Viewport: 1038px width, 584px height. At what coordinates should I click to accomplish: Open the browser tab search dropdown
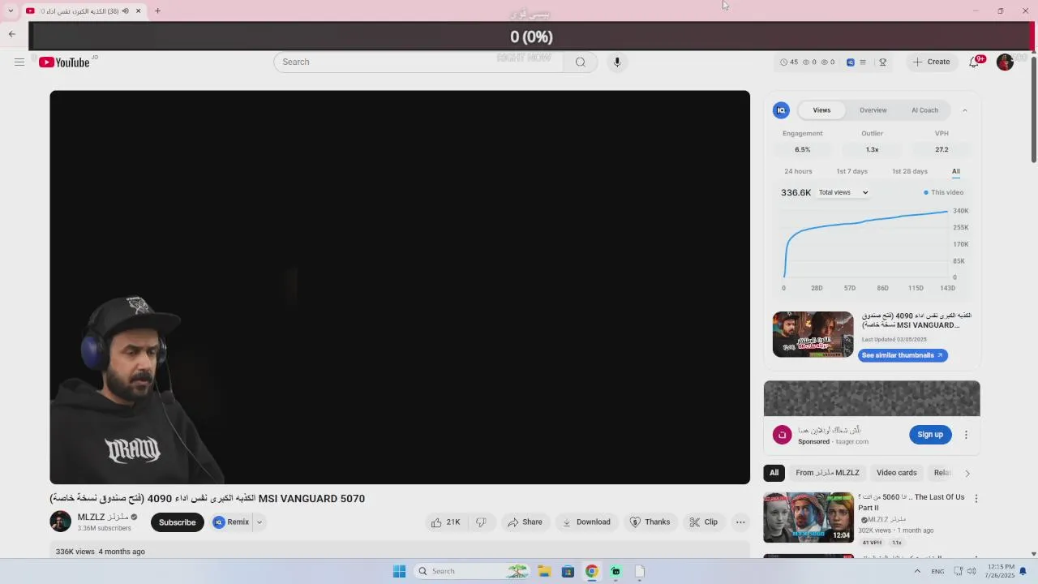click(x=11, y=11)
